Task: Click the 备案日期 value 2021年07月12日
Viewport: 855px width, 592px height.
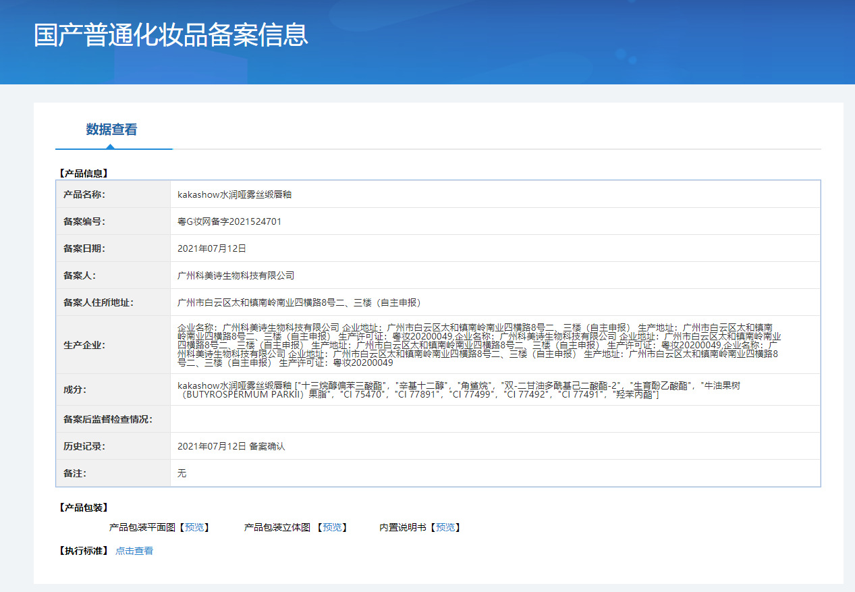Action: click(212, 248)
